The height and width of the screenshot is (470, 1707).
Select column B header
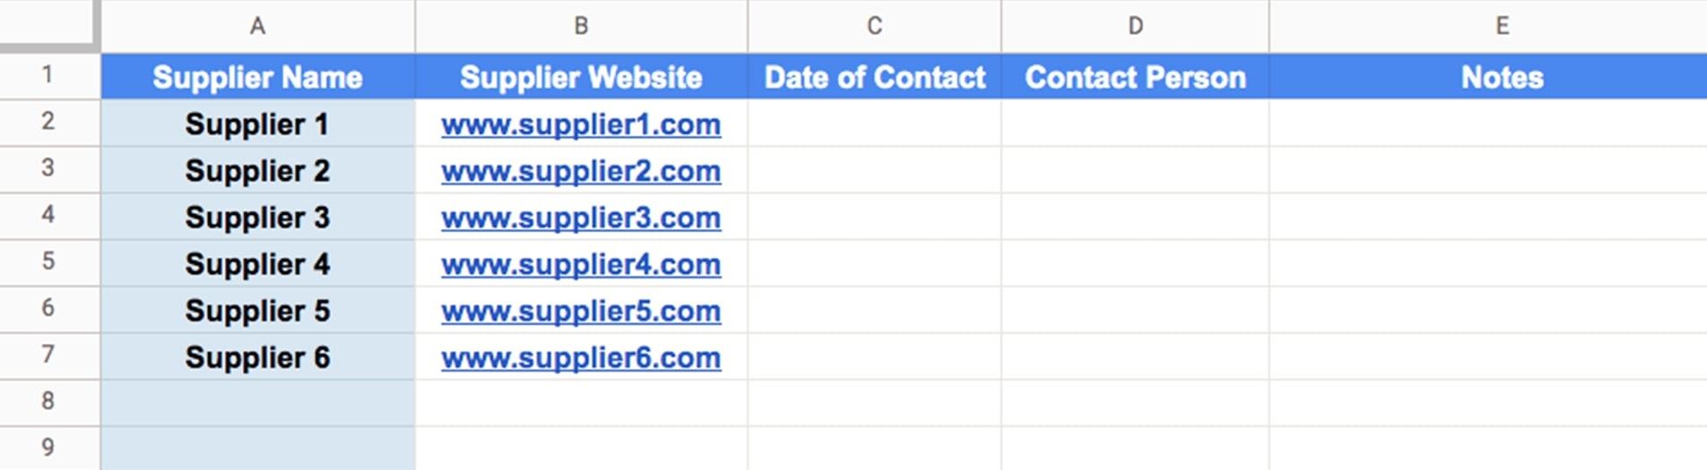pos(581,26)
